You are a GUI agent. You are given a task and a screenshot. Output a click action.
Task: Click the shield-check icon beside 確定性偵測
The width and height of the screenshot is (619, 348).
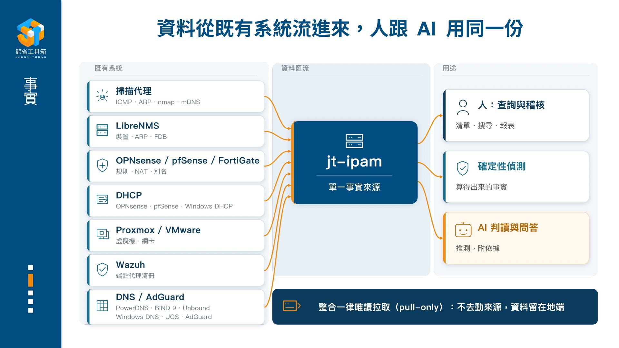point(463,168)
